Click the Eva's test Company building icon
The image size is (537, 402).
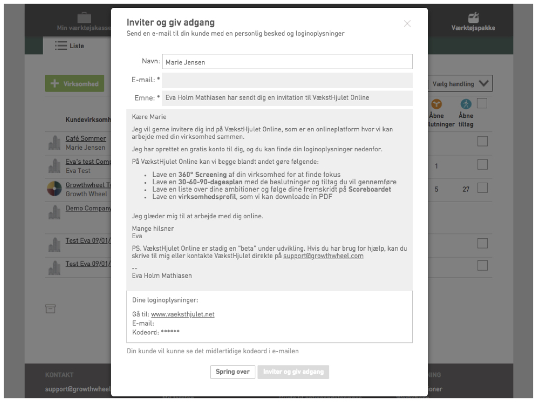[x=54, y=166]
